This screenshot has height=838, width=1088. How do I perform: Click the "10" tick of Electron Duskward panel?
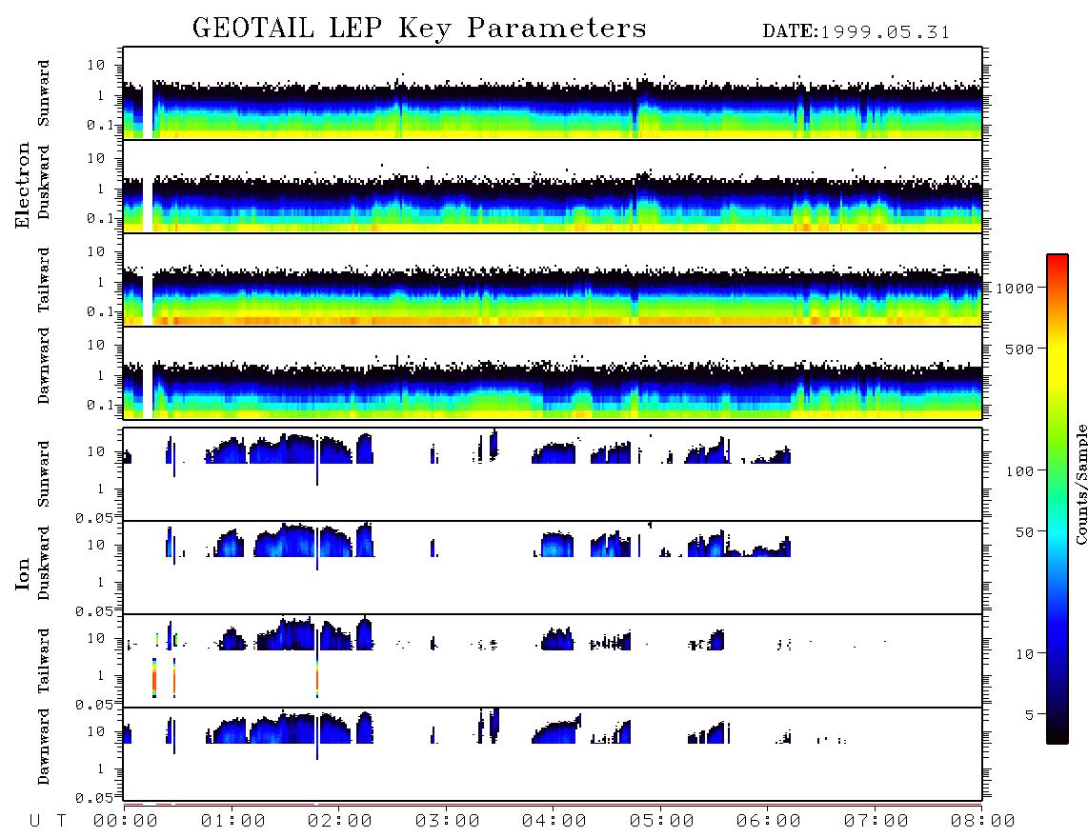click(x=96, y=158)
